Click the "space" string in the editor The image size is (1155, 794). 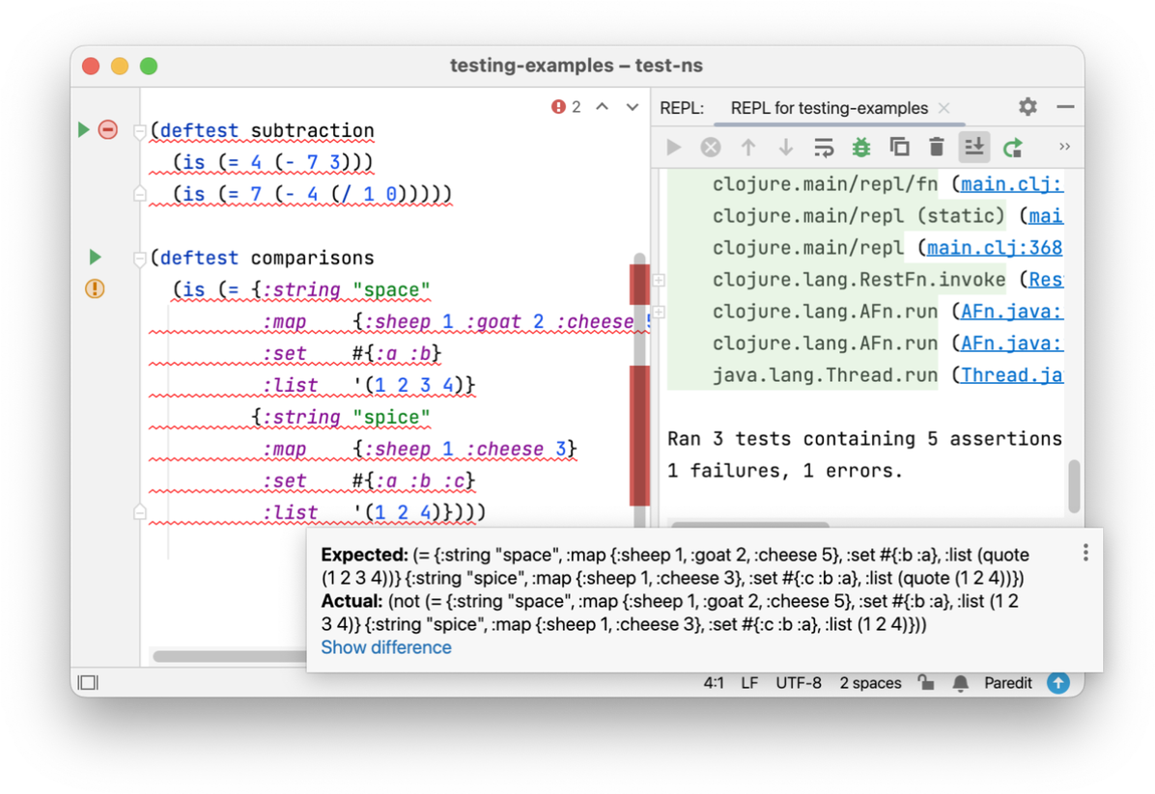tap(391, 290)
